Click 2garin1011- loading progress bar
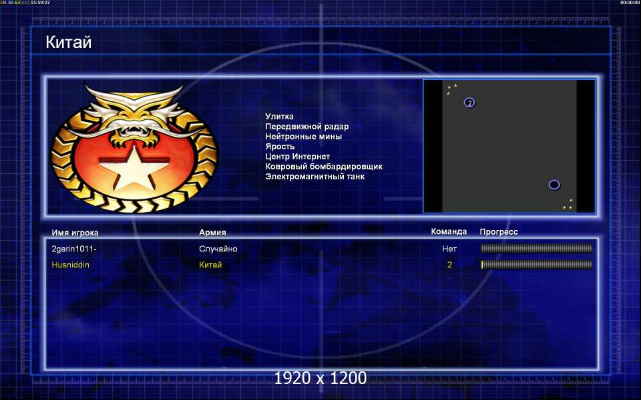 tap(536, 248)
